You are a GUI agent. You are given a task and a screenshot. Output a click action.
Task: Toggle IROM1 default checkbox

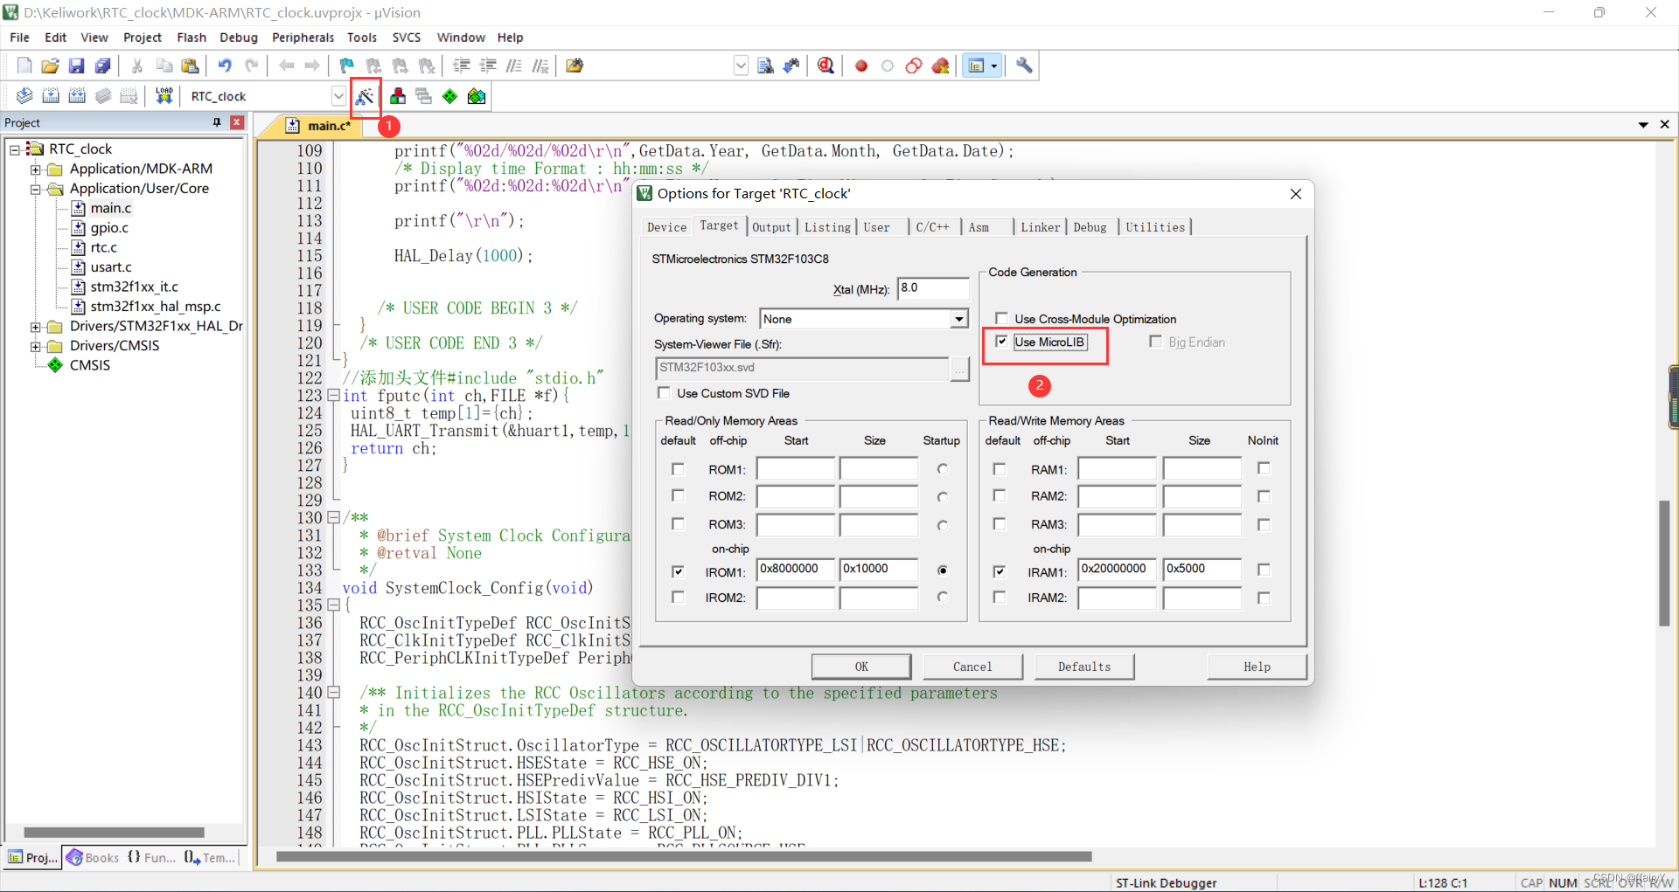point(678,571)
